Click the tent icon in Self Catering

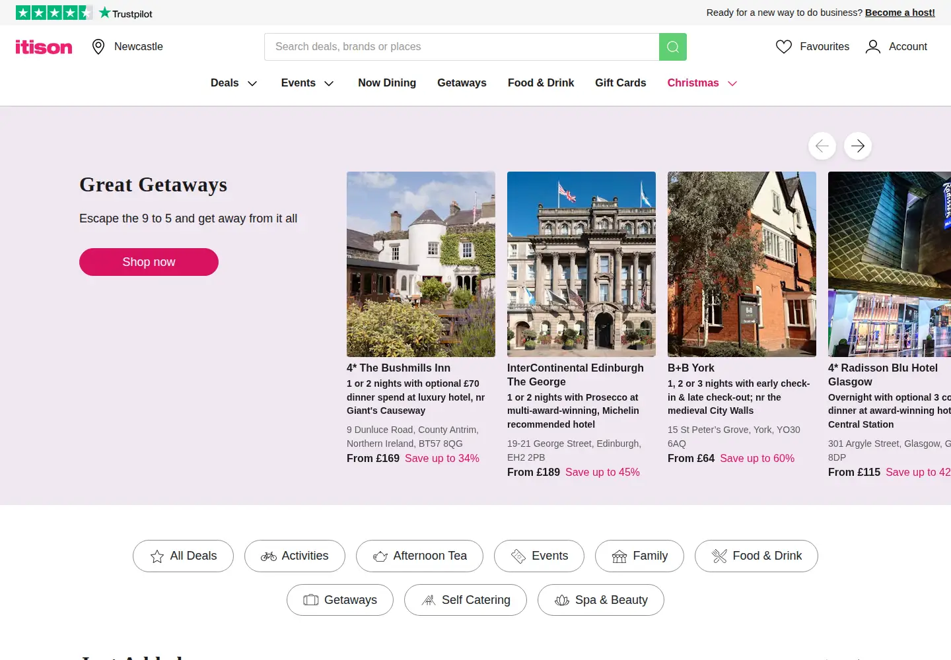point(429,600)
